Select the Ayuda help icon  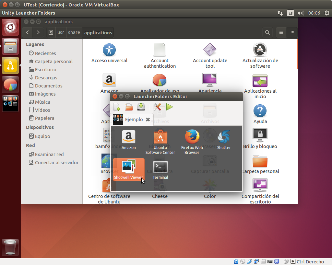[x=260, y=114]
